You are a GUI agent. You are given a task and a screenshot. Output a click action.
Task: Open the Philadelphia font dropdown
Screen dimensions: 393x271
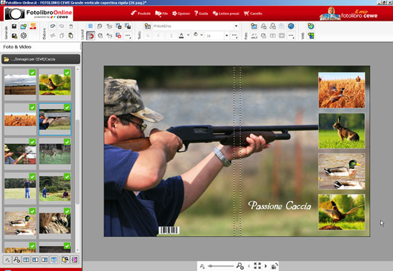(x=236, y=26)
